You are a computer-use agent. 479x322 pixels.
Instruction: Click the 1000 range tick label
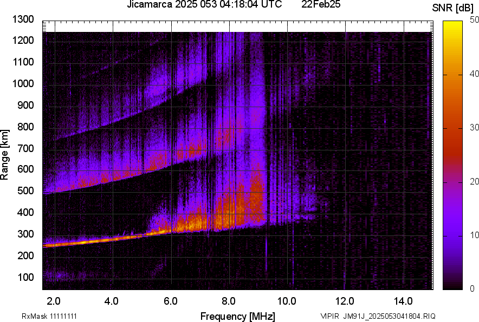coord(23,83)
